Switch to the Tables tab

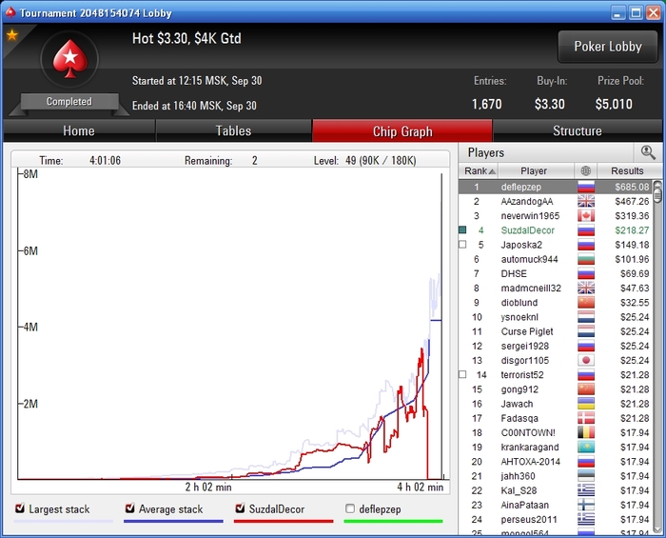[x=234, y=130]
